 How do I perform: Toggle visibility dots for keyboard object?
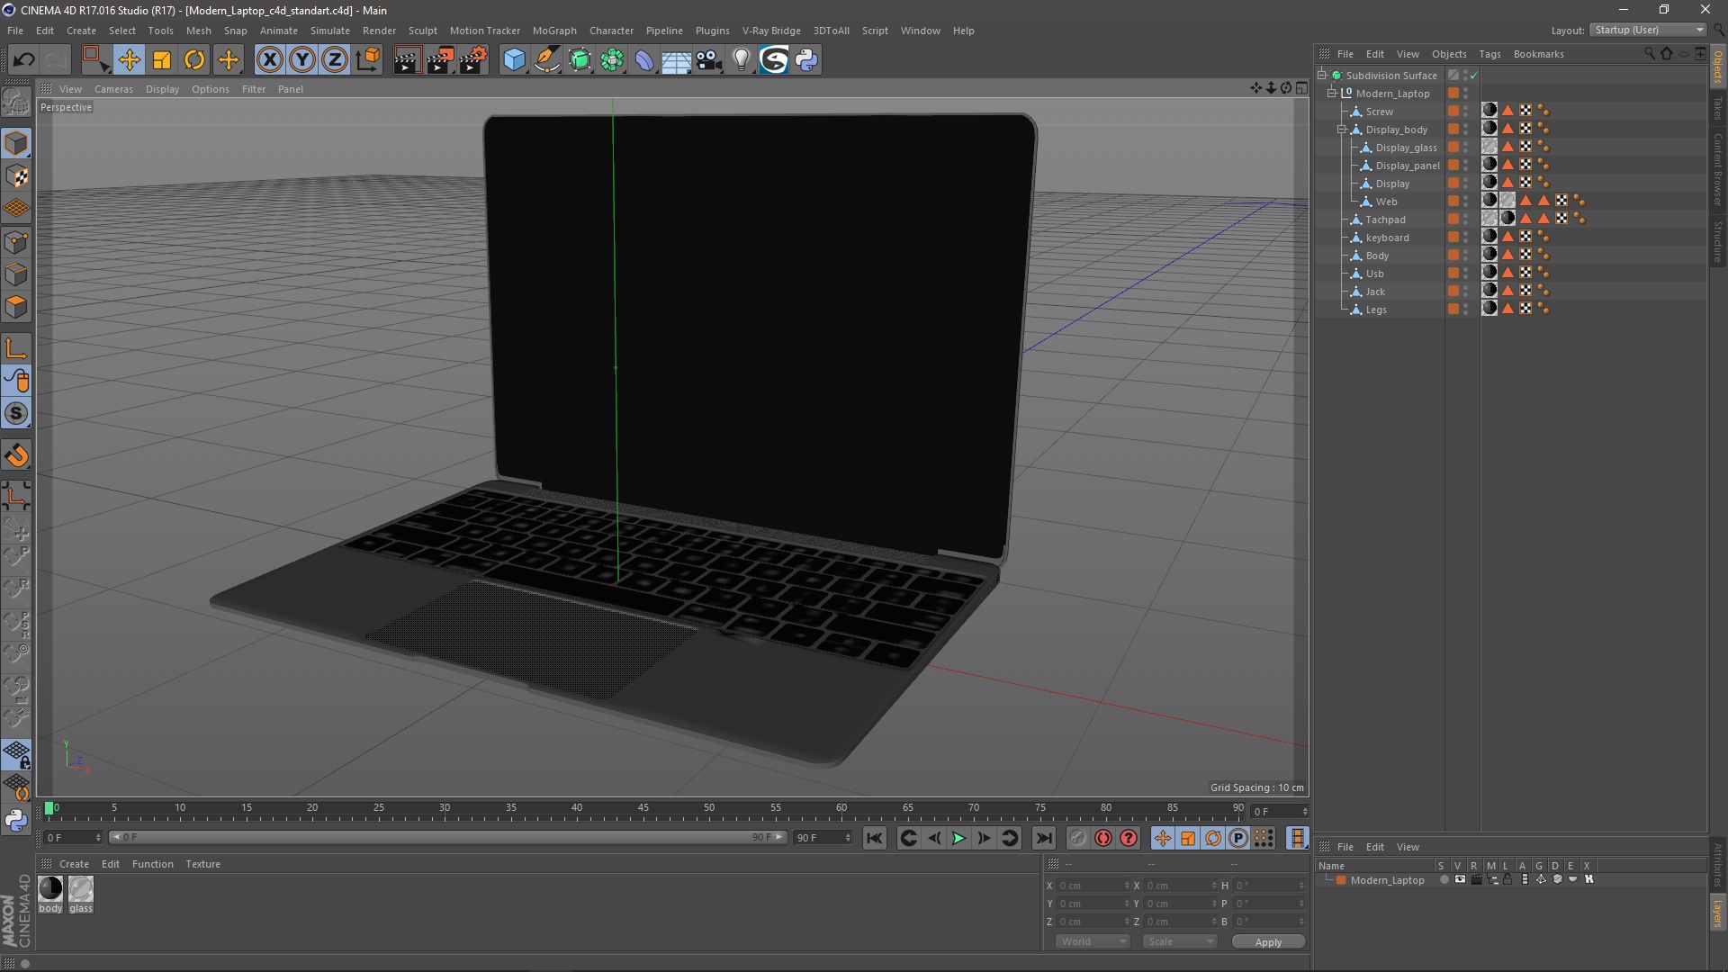click(x=1465, y=238)
